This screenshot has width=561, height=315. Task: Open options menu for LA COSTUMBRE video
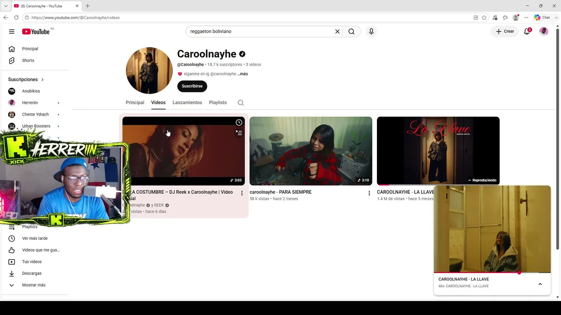241,193
